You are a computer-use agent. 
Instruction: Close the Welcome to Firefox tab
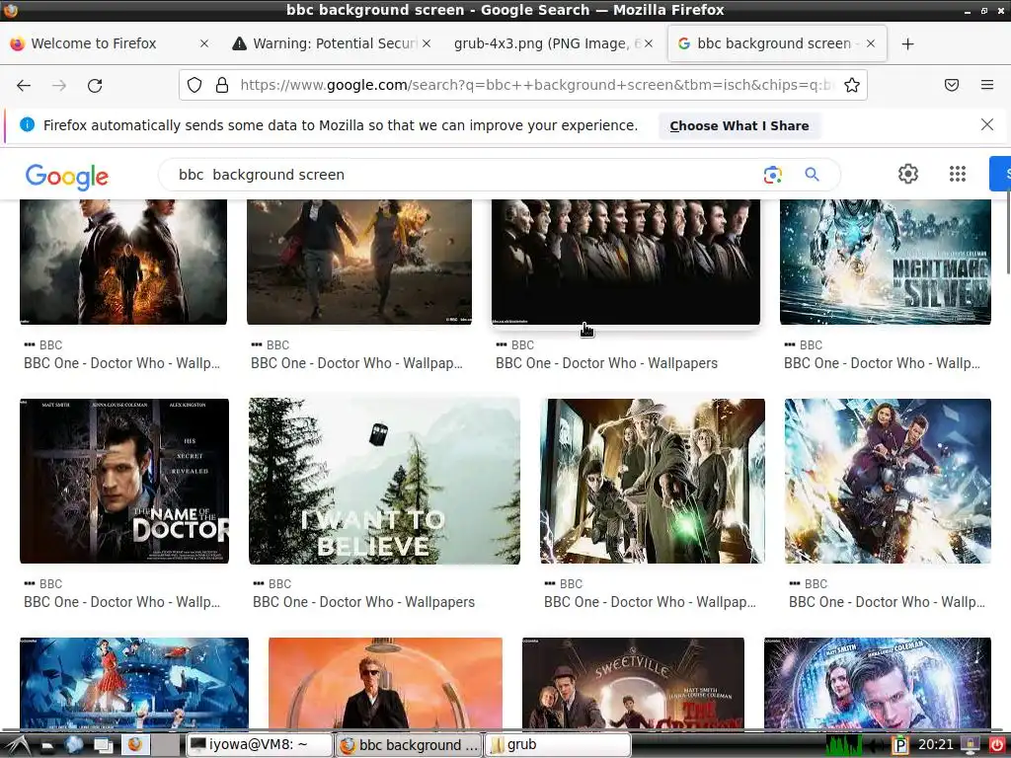pos(203,43)
